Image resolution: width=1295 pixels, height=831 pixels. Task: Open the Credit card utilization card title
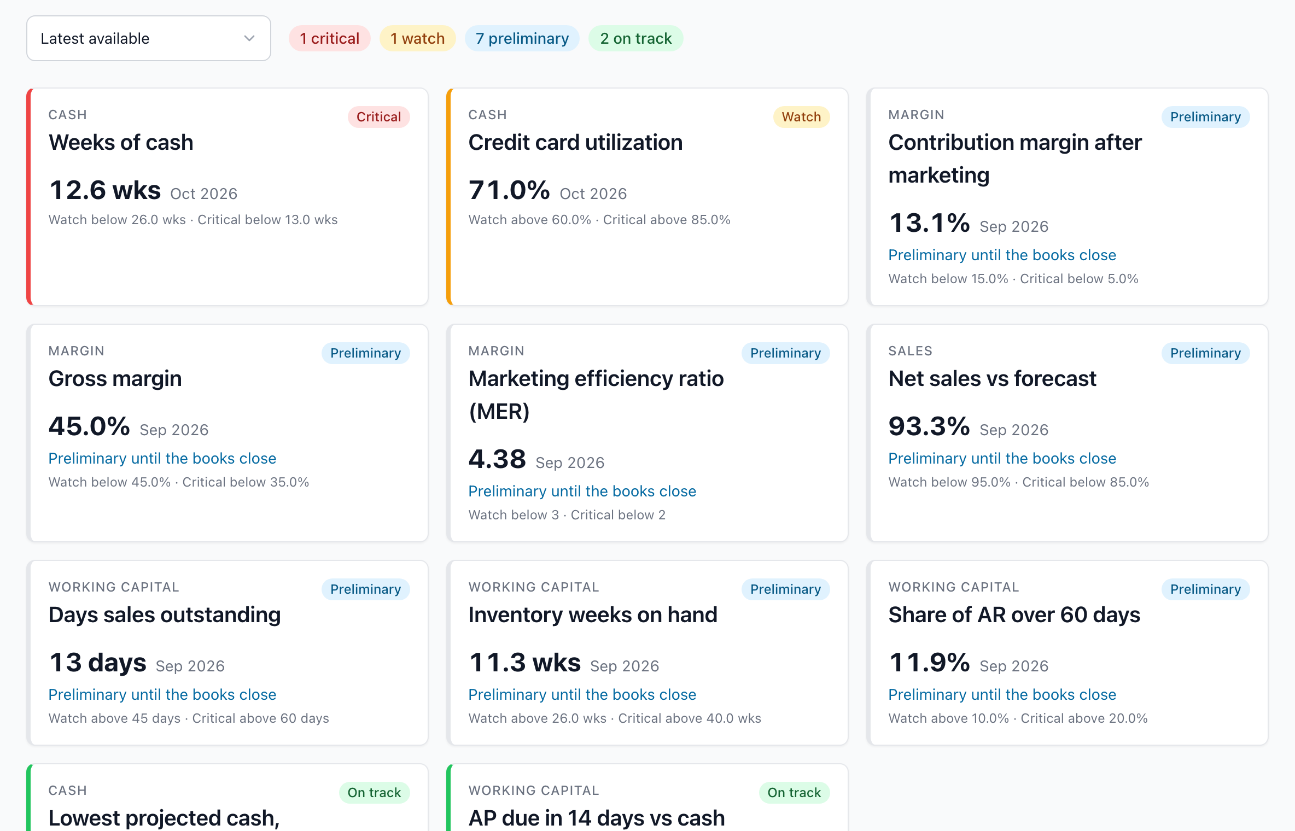[x=575, y=142]
